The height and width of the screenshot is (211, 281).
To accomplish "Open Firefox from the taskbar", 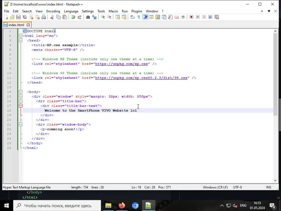I will (x=122, y=206).
